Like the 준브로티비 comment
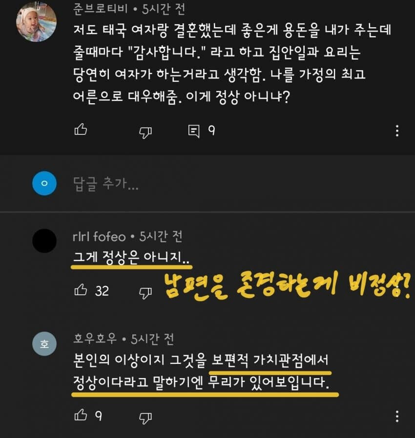The width and height of the screenshot is (415, 438). [81, 129]
